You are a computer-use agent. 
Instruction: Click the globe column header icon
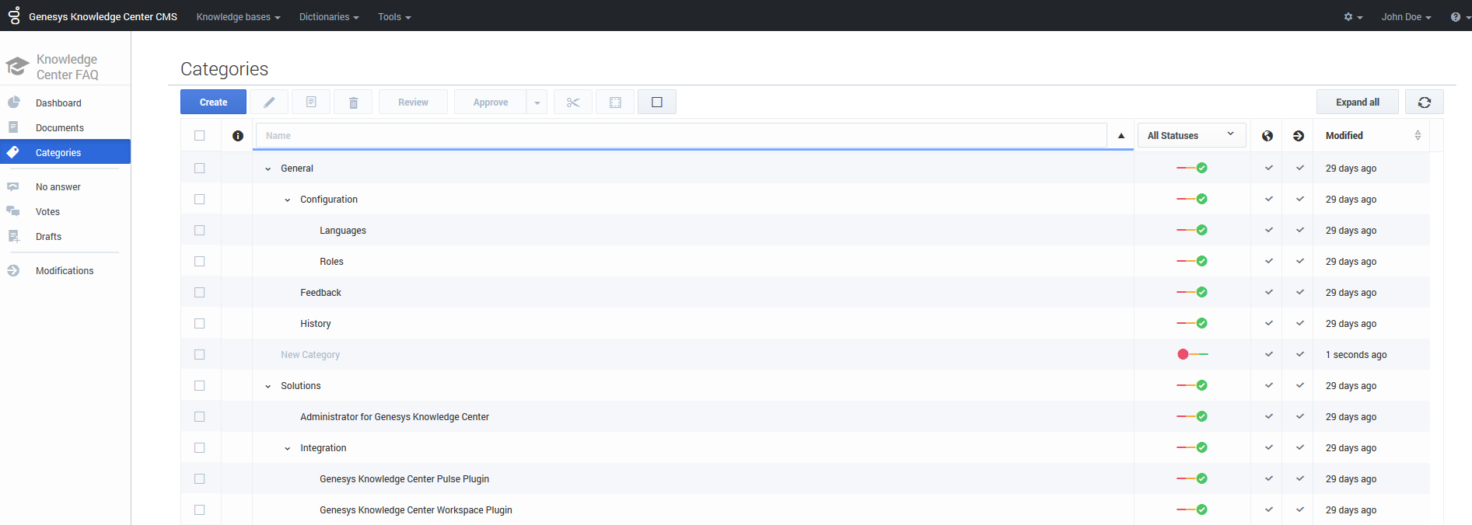point(1267,136)
